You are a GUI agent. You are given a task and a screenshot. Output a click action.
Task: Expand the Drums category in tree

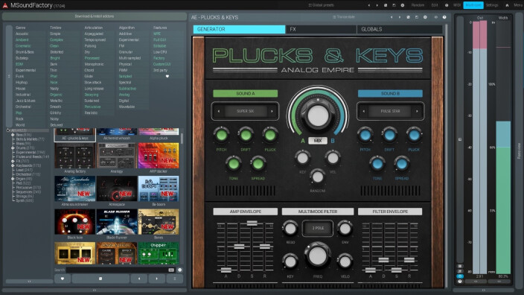pyautogui.click(x=13, y=147)
